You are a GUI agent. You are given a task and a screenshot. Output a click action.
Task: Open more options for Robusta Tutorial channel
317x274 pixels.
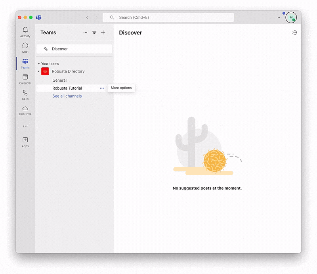tap(102, 88)
